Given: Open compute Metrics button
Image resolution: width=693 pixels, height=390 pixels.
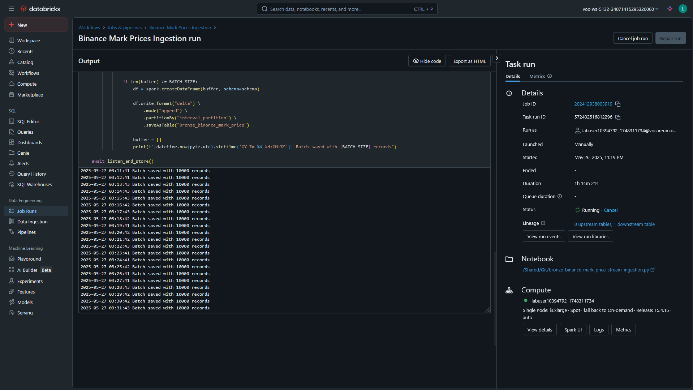Looking at the screenshot, I should pyautogui.click(x=623, y=330).
